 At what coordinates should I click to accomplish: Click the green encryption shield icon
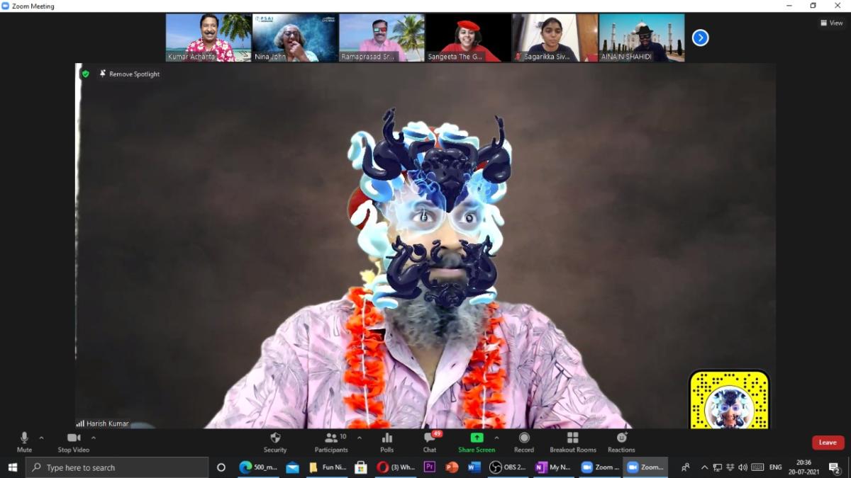pyautogui.click(x=86, y=74)
